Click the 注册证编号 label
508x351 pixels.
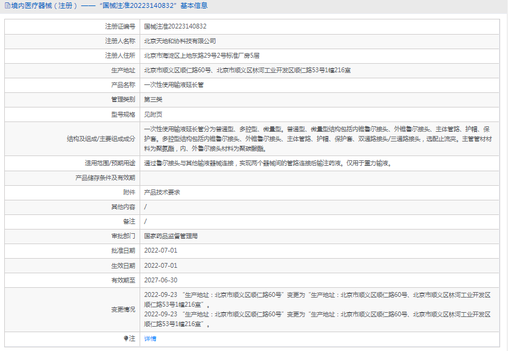(120, 27)
